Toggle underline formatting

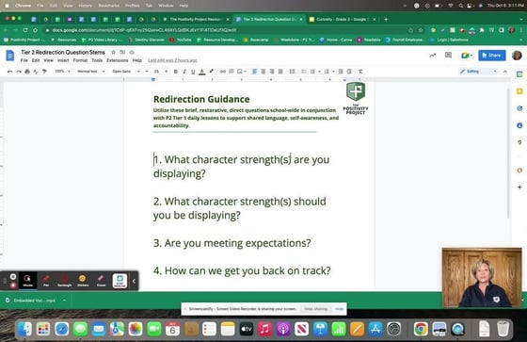[193, 72]
